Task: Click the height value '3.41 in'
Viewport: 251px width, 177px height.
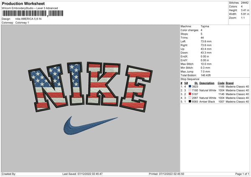Action: tap(245, 10)
